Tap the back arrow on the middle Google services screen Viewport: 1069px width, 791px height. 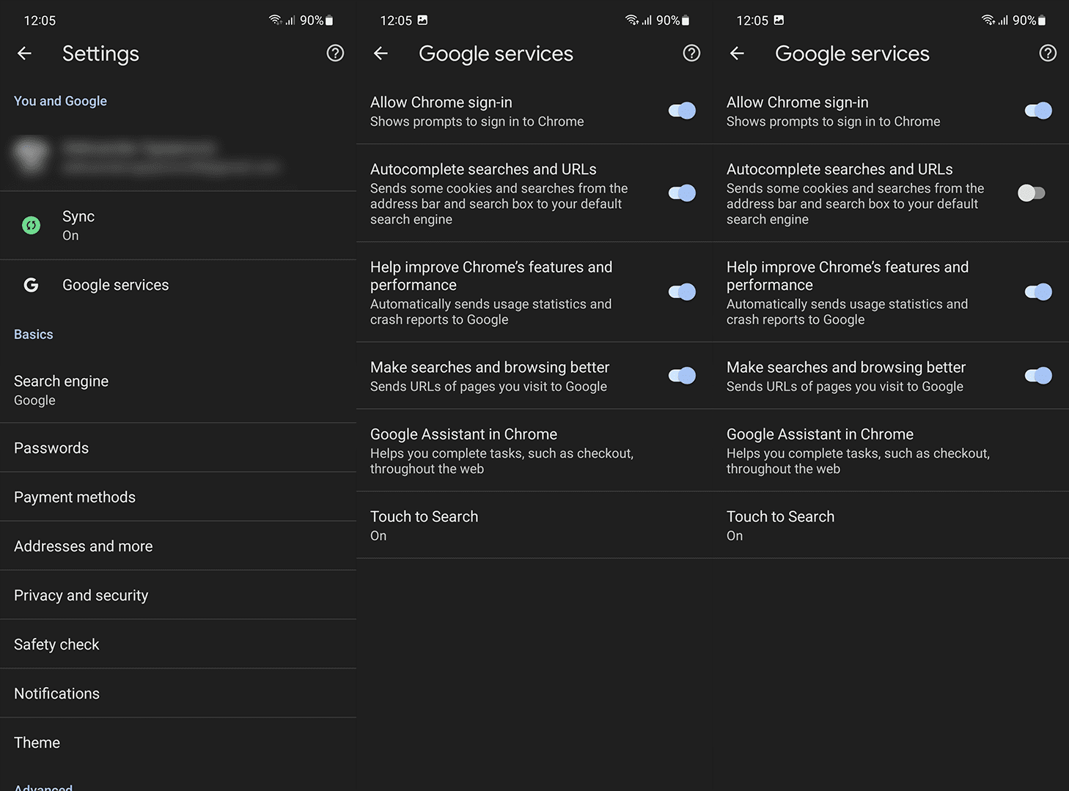click(381, 53)
